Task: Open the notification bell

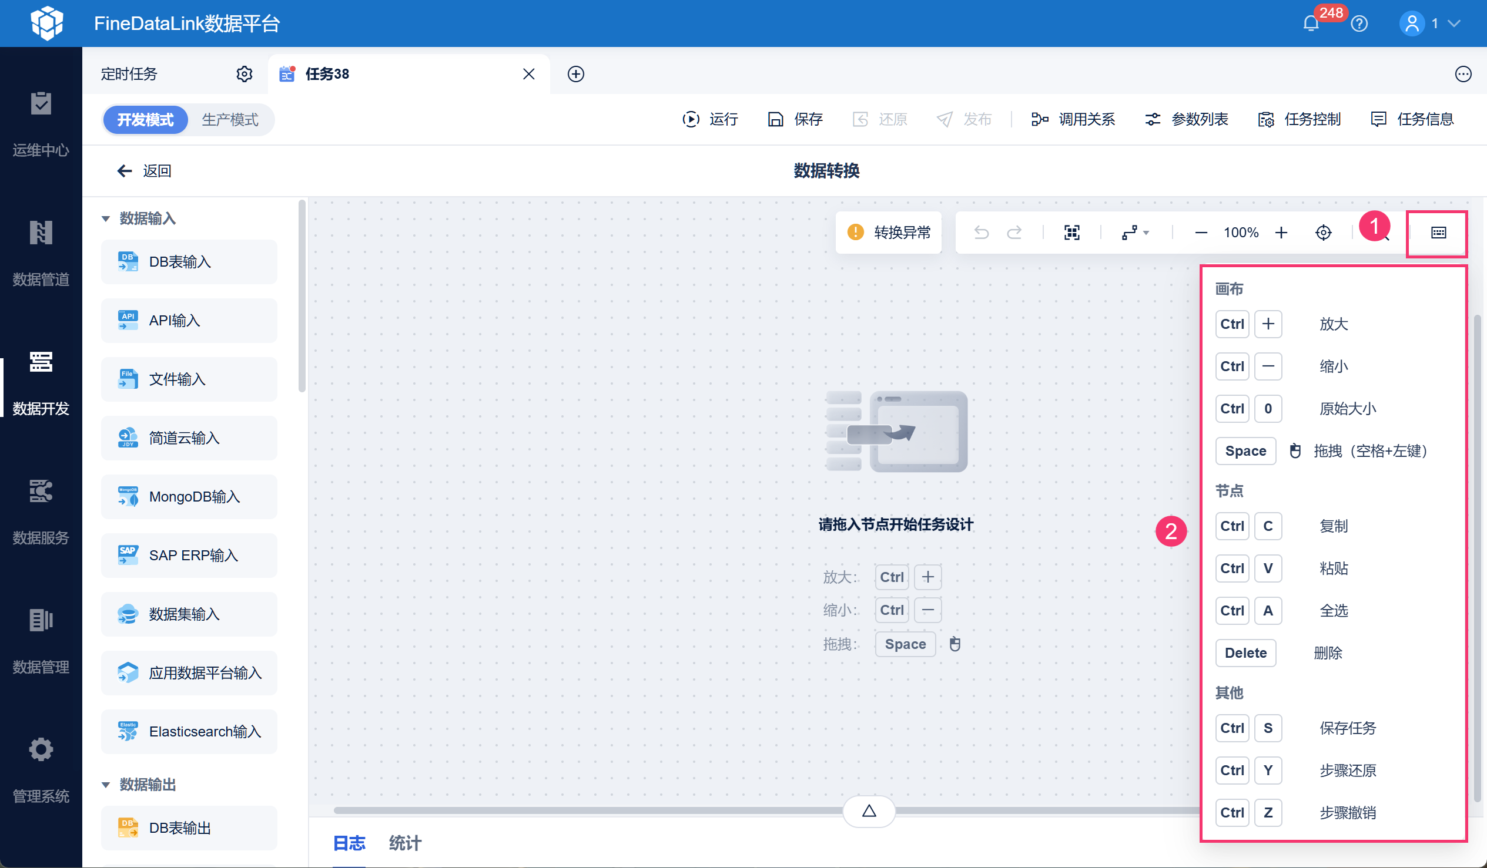Action: (1311, 23)
